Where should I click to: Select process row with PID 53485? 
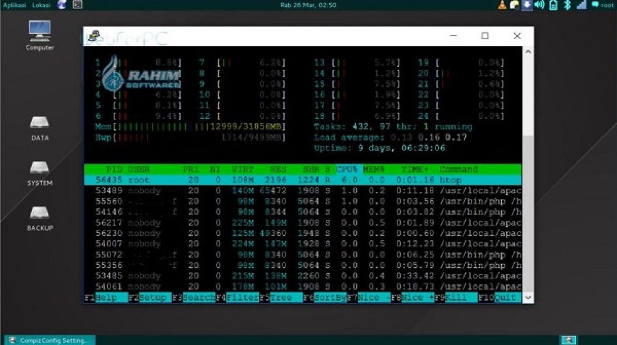(x=303, y=276)
